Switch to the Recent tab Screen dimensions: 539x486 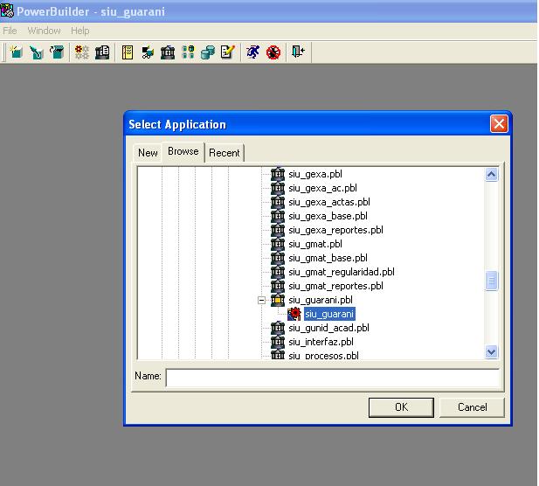pyautogui.click(x=225, y=153)
